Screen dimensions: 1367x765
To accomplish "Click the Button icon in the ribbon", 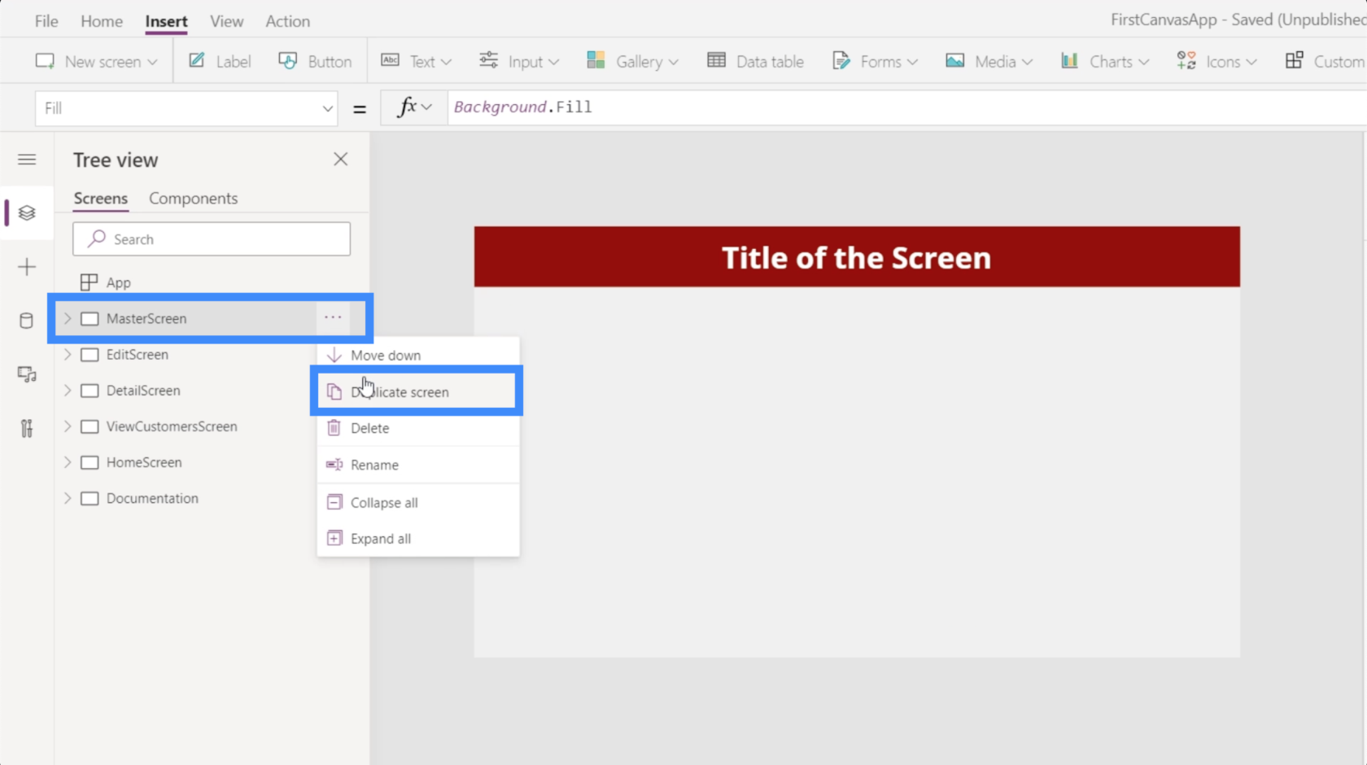I will 288,61.
